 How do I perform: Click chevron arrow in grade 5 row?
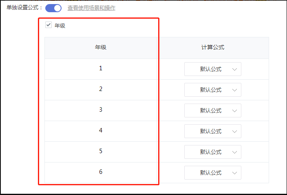tap(234, 152)
